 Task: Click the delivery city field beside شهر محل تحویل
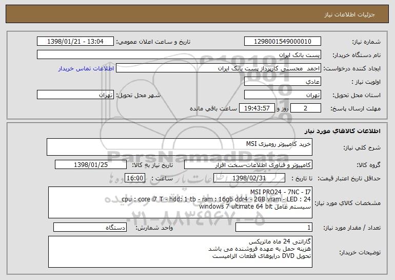[x=75, y=95]
